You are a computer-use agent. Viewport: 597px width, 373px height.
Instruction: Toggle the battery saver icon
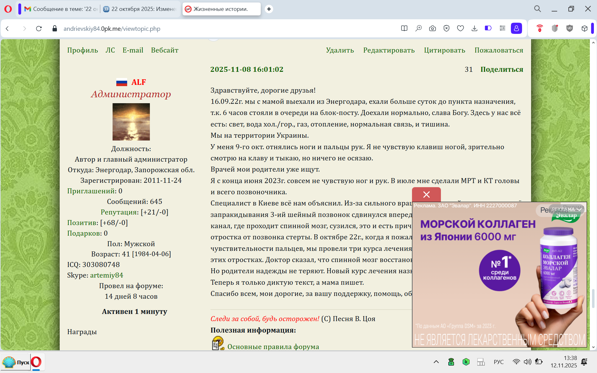(x=488, y=29)
